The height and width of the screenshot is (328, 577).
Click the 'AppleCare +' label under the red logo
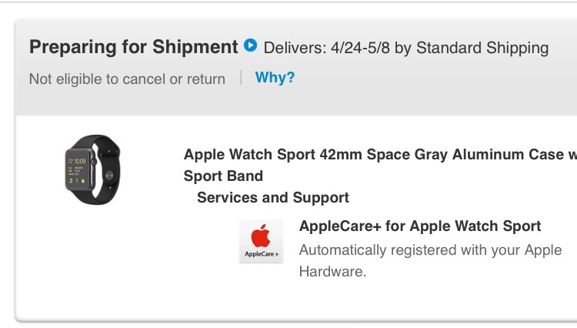click(262, 254)
